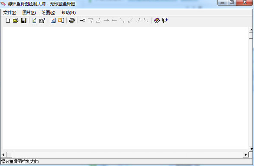Open the 绘图(K) menu
Viewport: 254px width, 166px height.
(48, 12)
